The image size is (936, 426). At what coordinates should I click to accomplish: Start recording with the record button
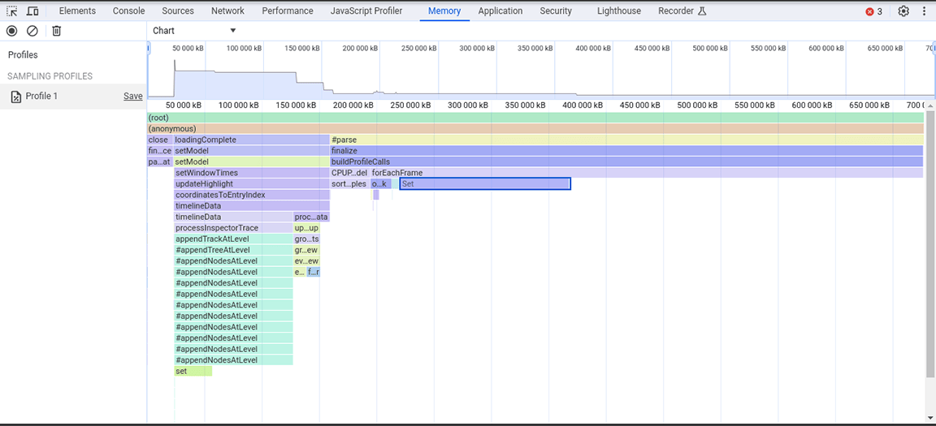pyautogui.click(x=12, y=31)
